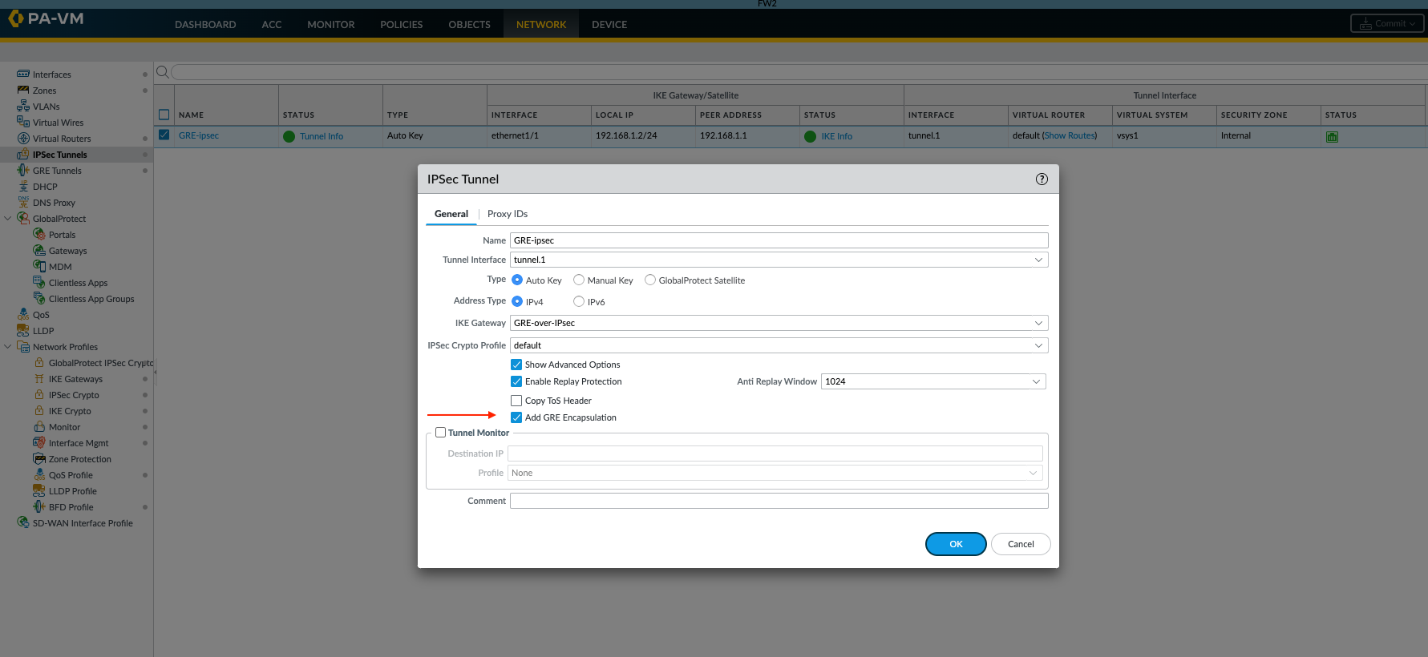1428x657 pixels.
Task: Enable the Tunnel Monitor checkbox
Action: tap(440, 433)
